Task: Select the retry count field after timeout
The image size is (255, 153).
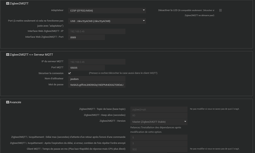Action: (x=159, y=143)
